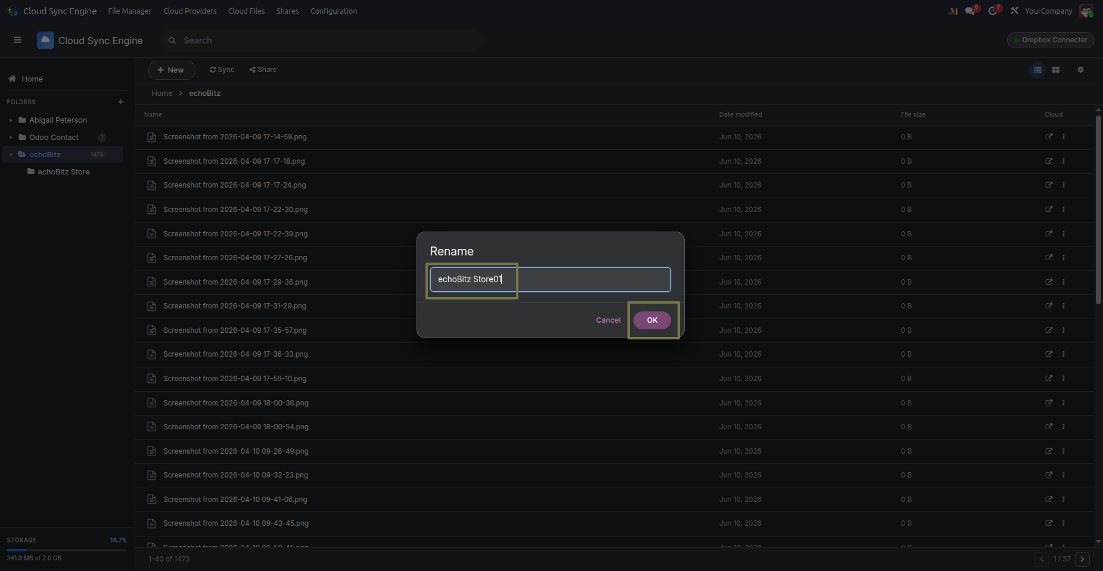Expand the Odoo Contact folder
This screenshot has width=1103, height=571.
(11, 138)
